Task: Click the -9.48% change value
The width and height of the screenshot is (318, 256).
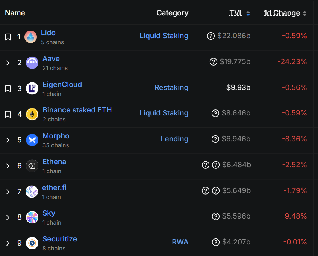Action: pos(294,216)
